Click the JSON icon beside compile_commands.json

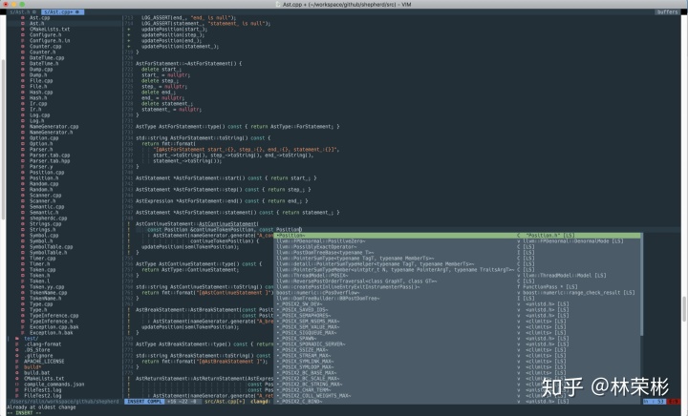point(17,385)
